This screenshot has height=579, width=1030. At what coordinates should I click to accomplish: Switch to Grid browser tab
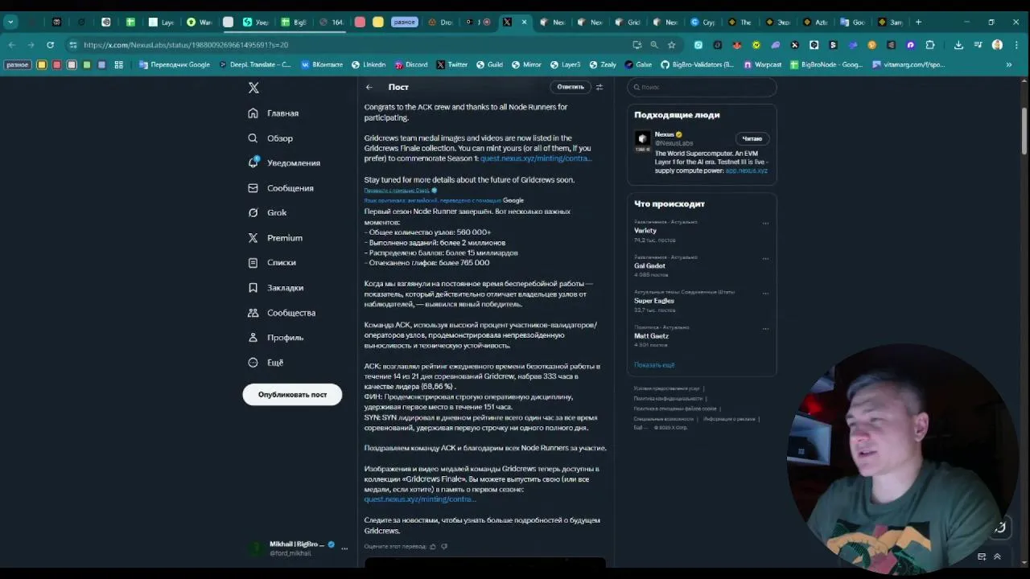point(628,22)
